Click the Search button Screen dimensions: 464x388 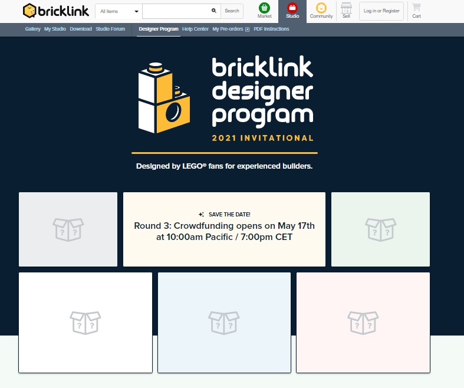(x=232, y=11)
